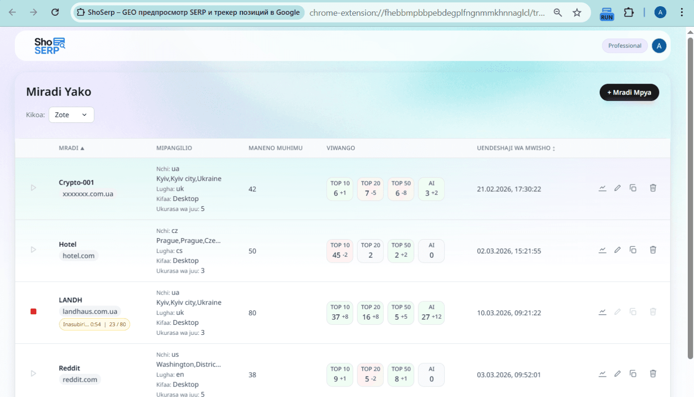The image size is (694, 397).
Task: Click LANDH TOP 20 badge showing 16
Action: 370,313
